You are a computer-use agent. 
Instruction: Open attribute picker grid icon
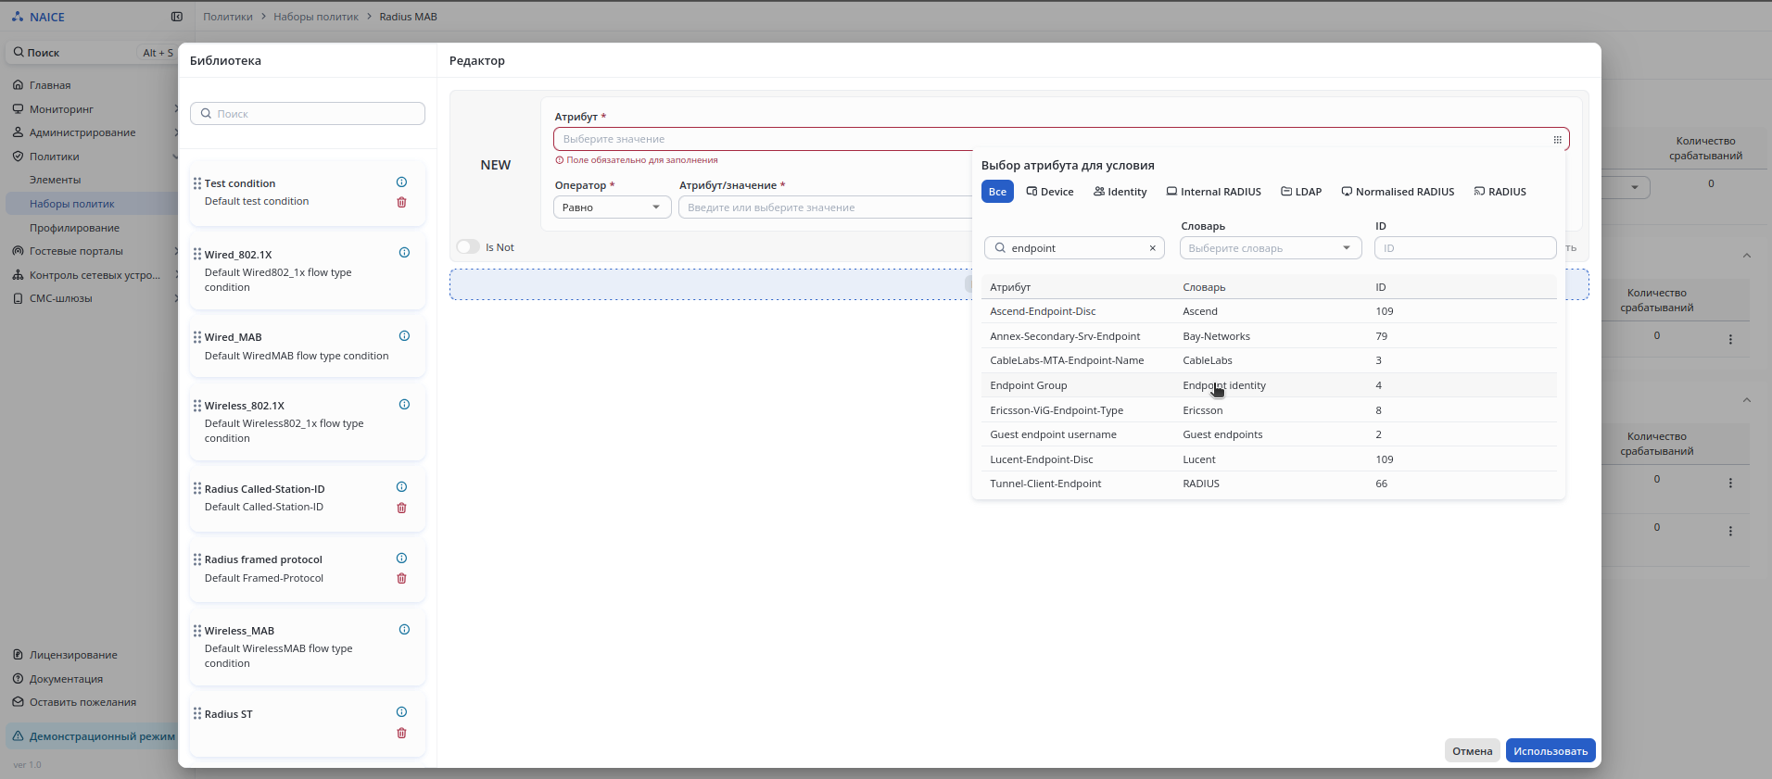point(1557,140)
